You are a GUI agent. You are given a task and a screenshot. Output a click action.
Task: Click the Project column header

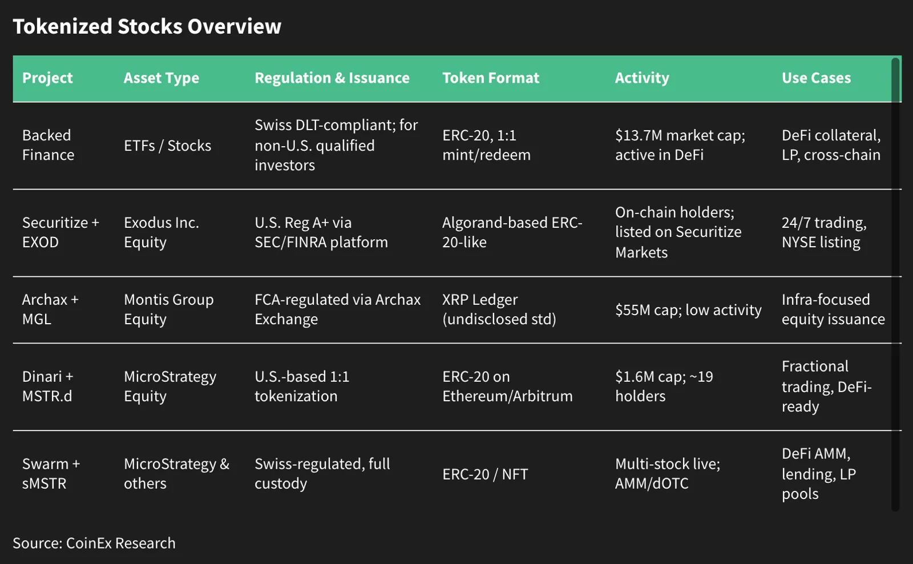click(x=47, y=78)
